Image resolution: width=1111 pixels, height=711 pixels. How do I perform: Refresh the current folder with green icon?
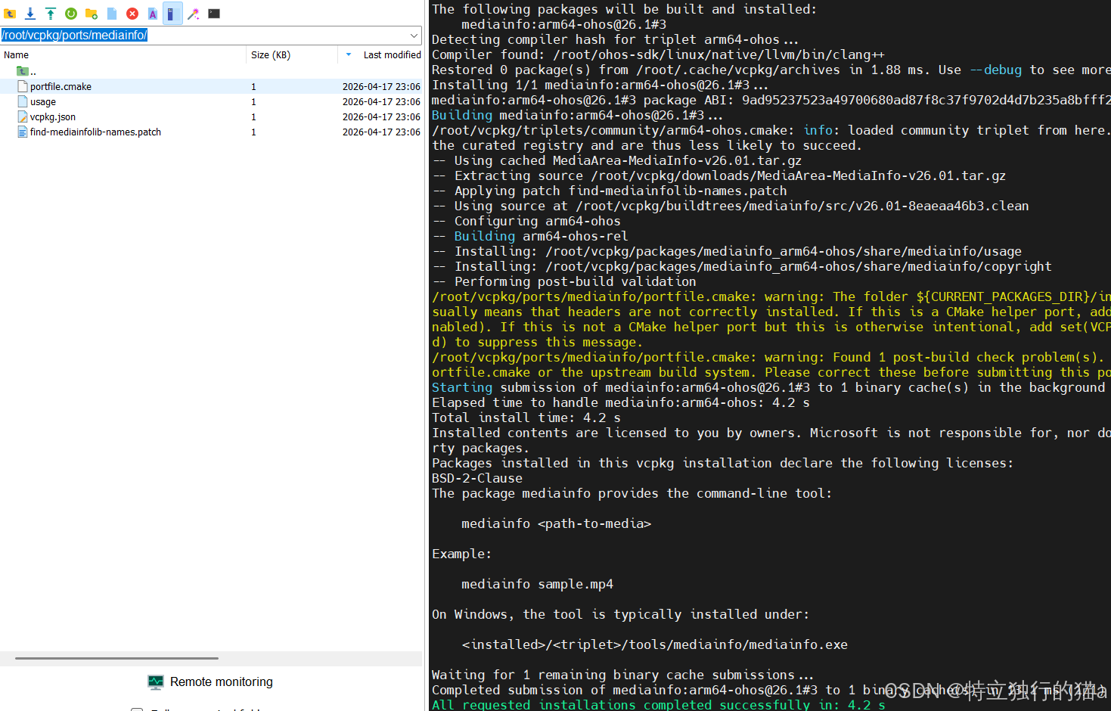tap(71, 14)
